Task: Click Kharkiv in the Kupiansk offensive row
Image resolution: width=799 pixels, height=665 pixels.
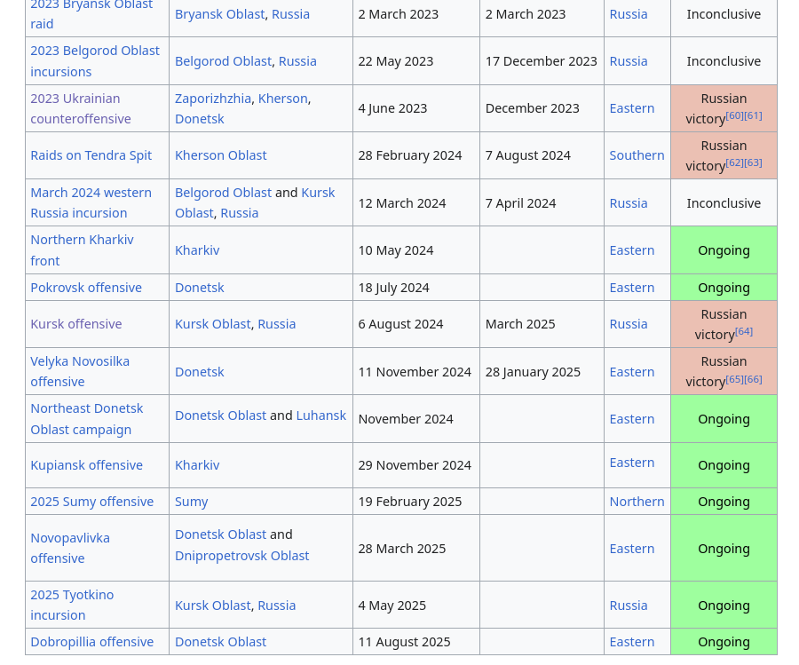Action: [x=197, y=465]
